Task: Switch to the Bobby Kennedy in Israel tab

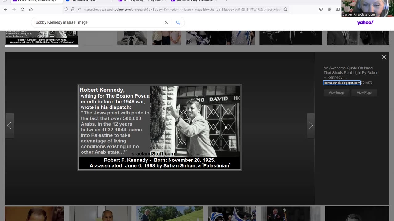Action: click(x=36, y=1)
